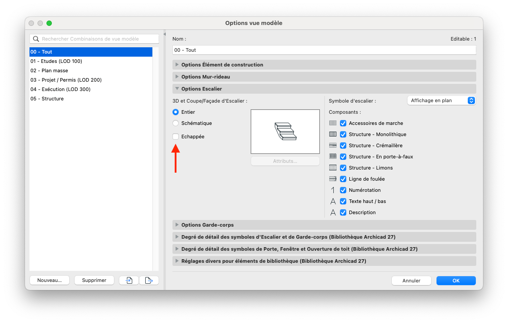Expand Options Garde-corps section
Viewport: 508px width, 323px height.
(x=324, y=225)
